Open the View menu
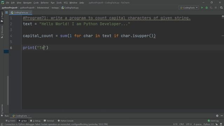 click(19, 2)
